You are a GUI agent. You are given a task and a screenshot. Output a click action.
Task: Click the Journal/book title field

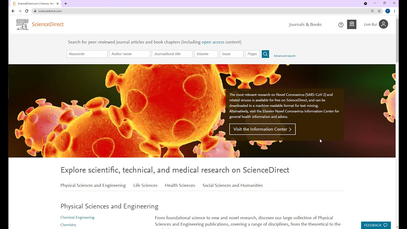tap(172, 54)
